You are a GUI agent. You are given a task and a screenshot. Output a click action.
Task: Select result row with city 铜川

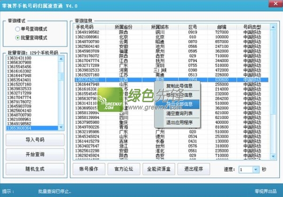point(171,32)
